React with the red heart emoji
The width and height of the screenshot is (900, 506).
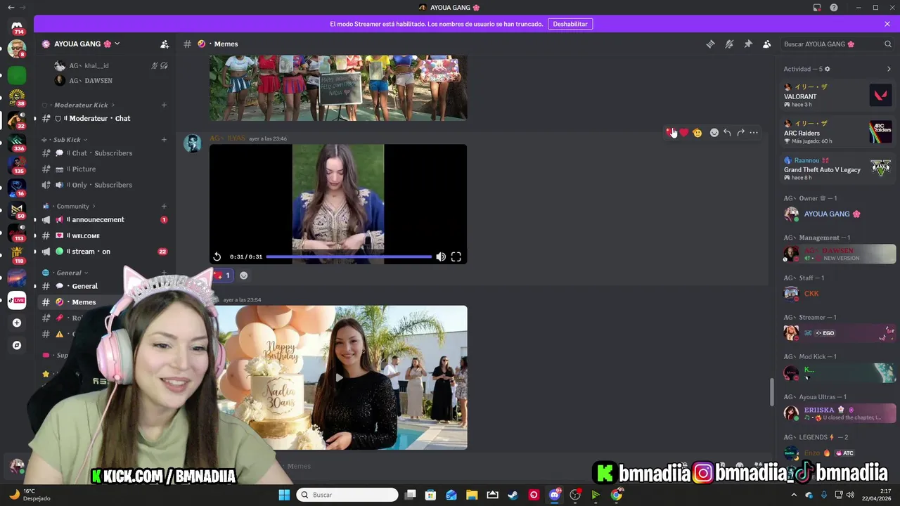684,132
